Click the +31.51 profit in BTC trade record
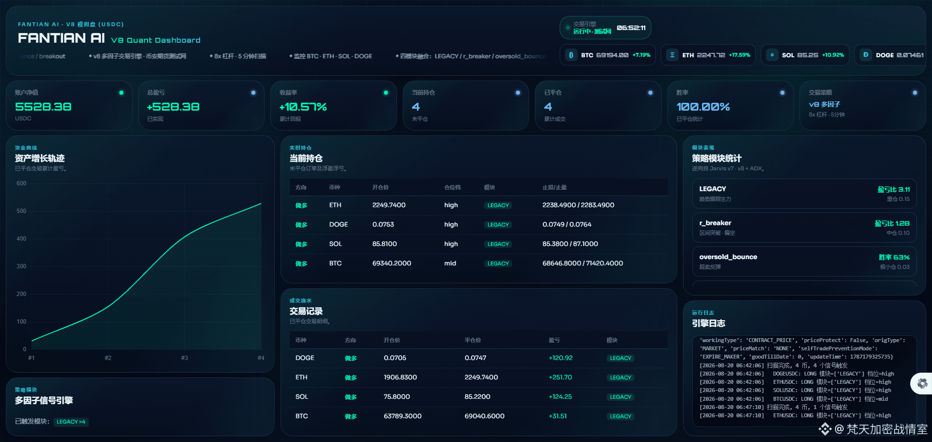932x442 pixels. coord(558,416)
